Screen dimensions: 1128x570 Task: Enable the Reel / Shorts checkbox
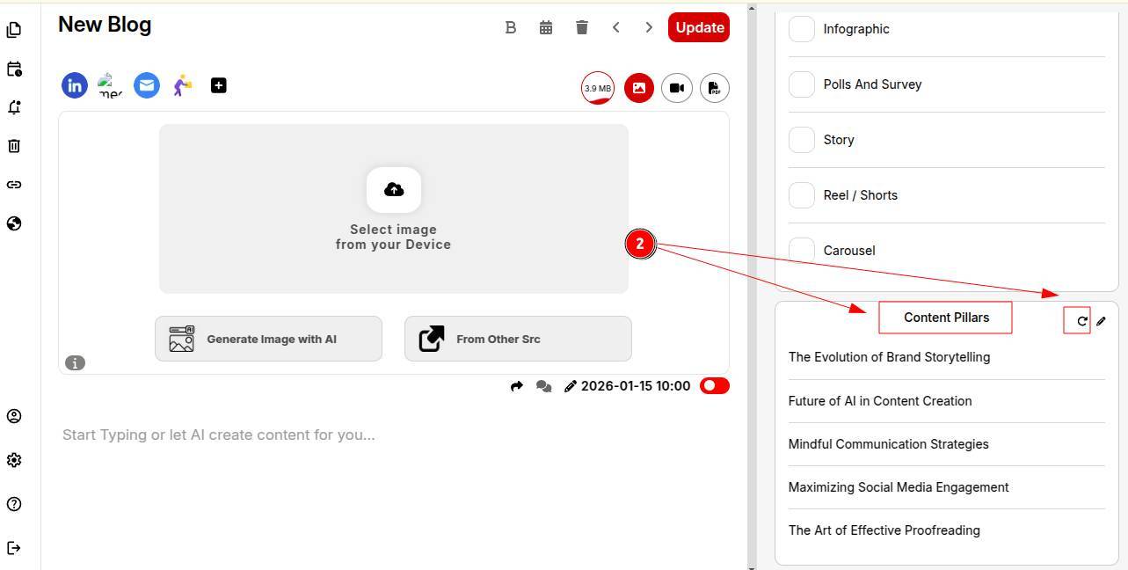point(801,195)
